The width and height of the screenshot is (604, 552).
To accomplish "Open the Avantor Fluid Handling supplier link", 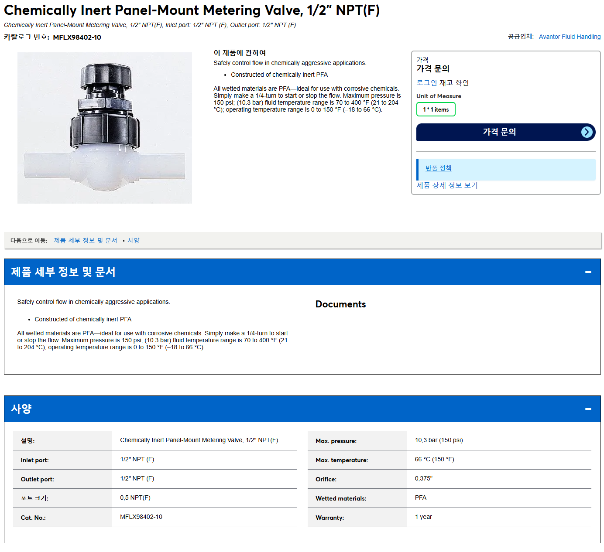I will pos(570,37).
